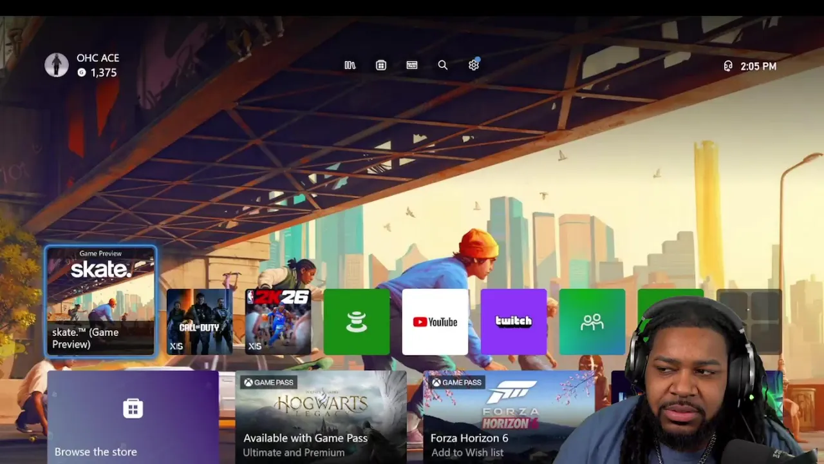This screenshot has height=464, width=824.
Task: Open the Hogwarts Legacy Game Pass card
Action: (x=321, y=417)
